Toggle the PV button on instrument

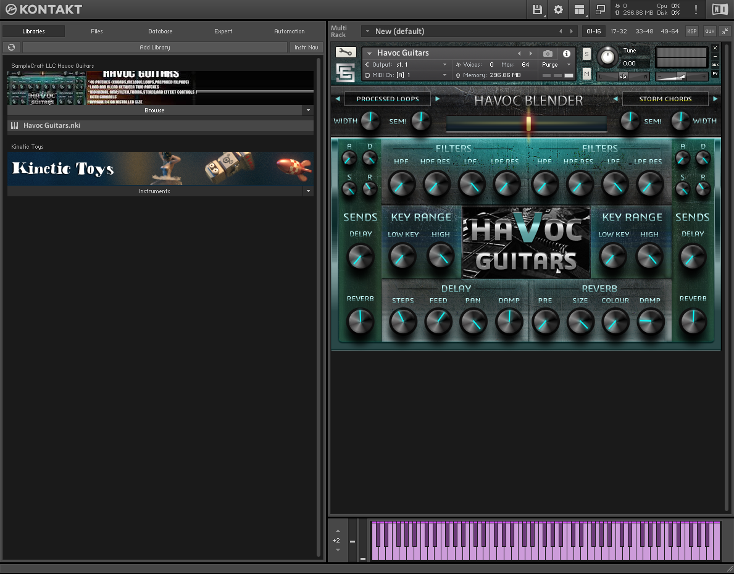[715, 73]
